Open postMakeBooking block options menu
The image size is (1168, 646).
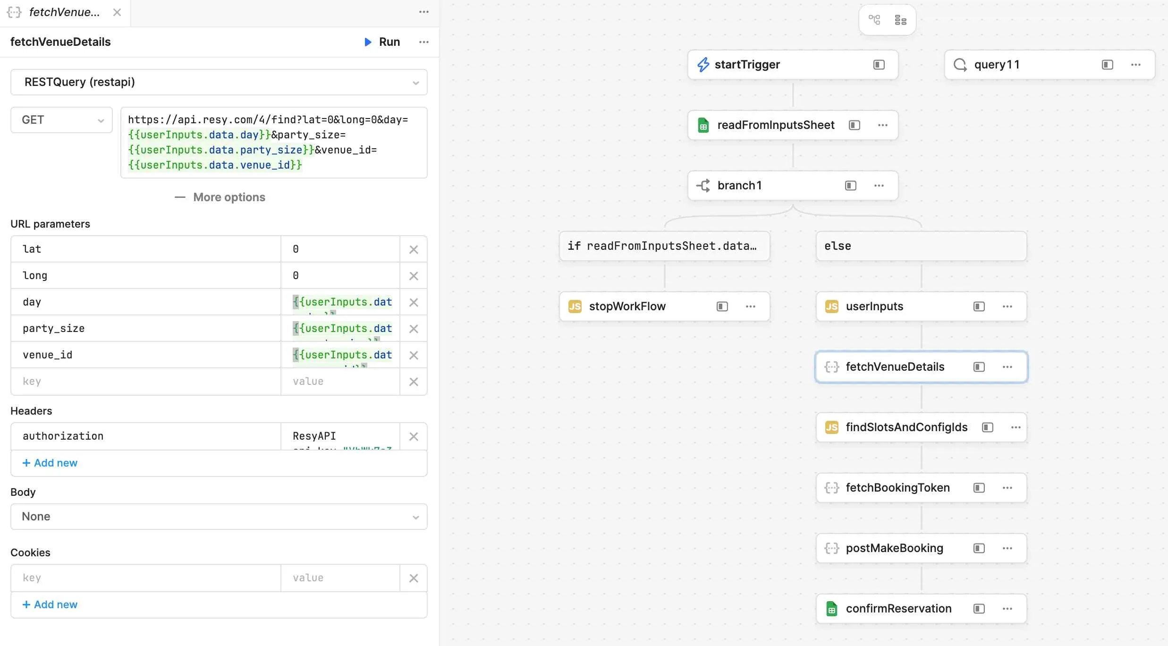tap(1007, 548)
